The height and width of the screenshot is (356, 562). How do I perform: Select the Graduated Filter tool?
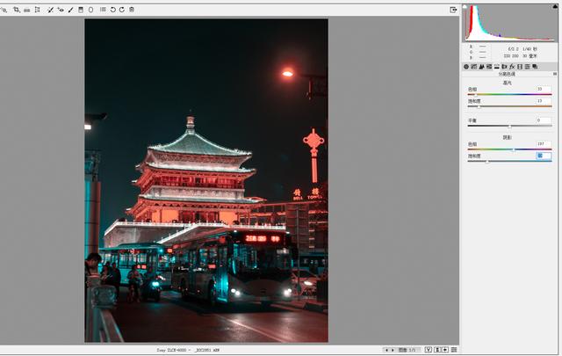tap(81, 10)
